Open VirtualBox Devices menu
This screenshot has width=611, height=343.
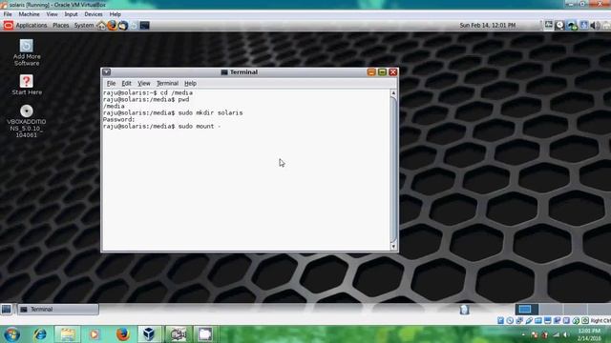tap(94, 14)
